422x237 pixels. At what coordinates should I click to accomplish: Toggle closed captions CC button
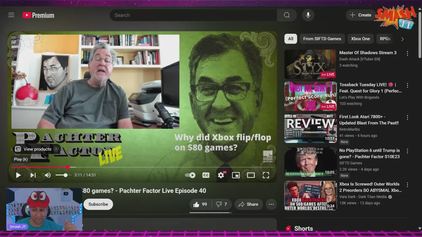pos(206,175)
